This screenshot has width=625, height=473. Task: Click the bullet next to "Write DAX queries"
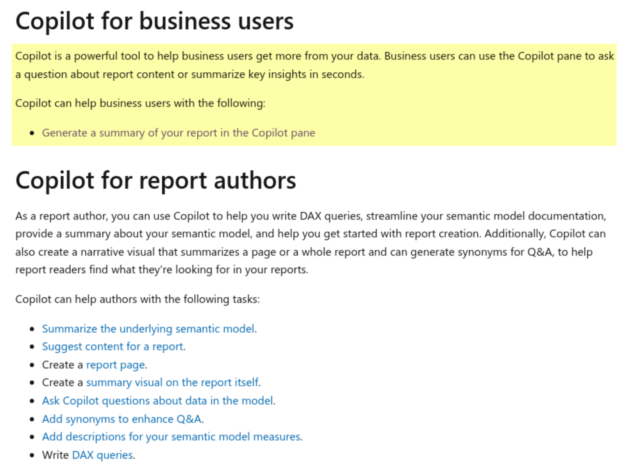coord(32,455)
